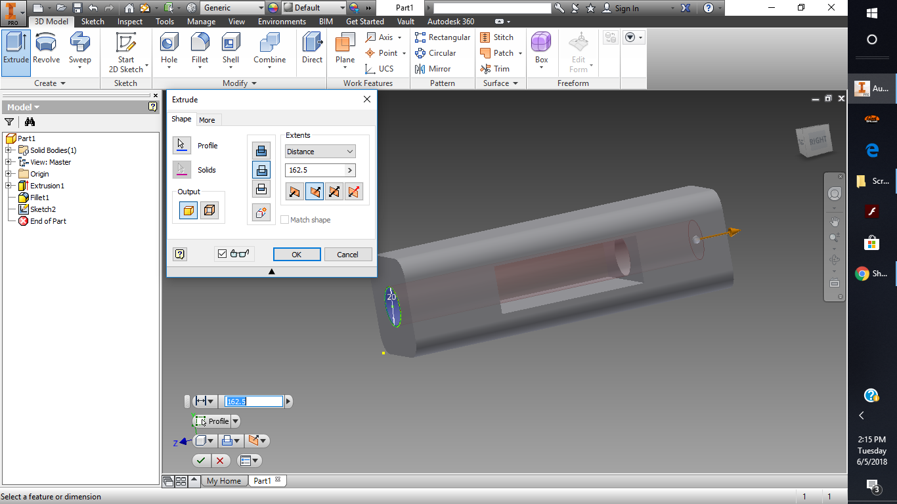897x504 pixels.
Task: Expand the Extrusion1 node
Action: point(9,186)
